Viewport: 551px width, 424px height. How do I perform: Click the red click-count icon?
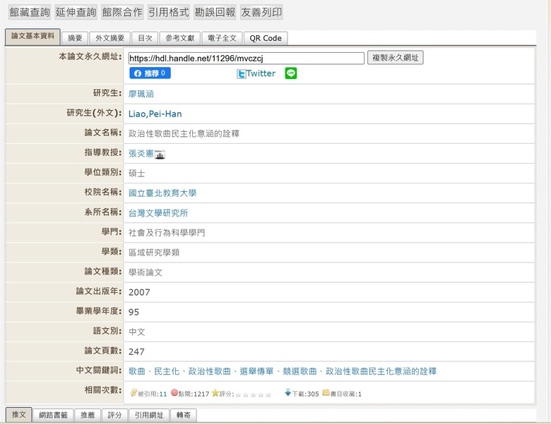point(174,393)
